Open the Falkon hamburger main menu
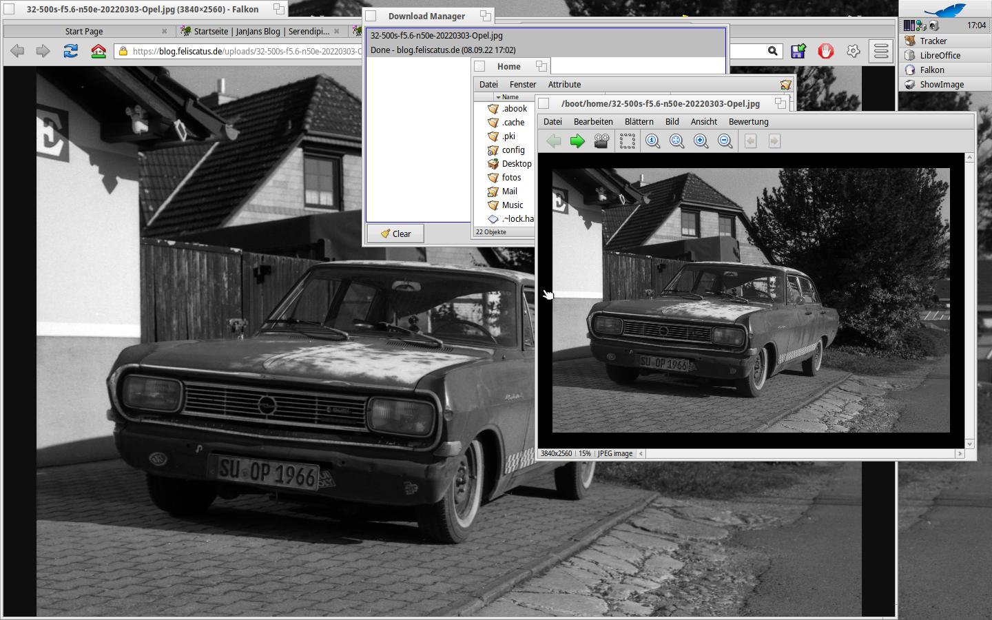Viewport: 992px width, 620px height. [x=881, y=51]
